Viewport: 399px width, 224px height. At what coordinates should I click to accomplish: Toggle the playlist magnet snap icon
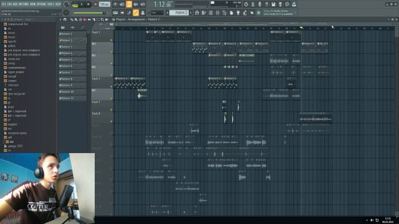pyautogui.click(x=65, y=19)
